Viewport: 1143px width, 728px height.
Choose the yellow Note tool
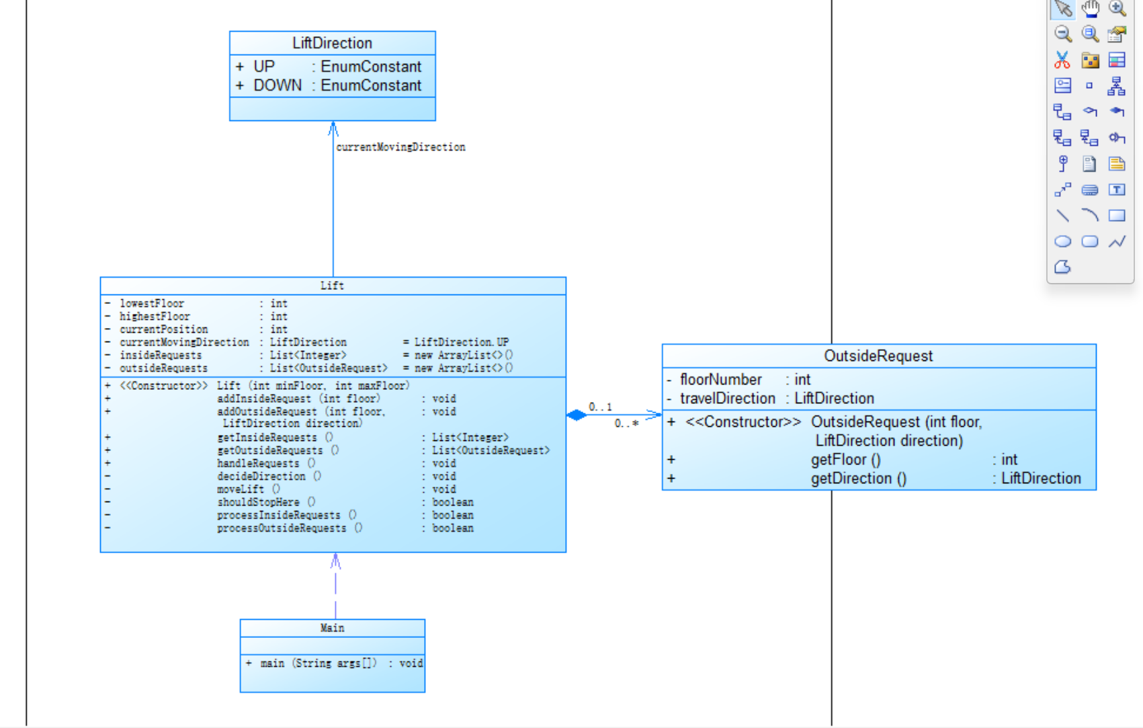tap(1117, 164)
